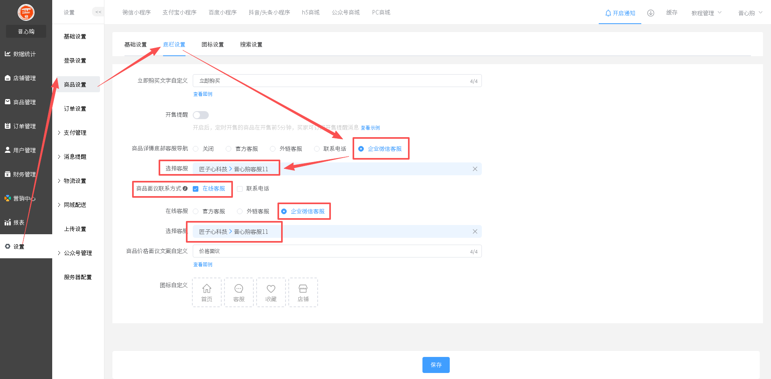The width and height of the screenshot is (771, 379).
Task: Select 企业微信客服 radio for 底部客服导航
Action: coord(361,149)
